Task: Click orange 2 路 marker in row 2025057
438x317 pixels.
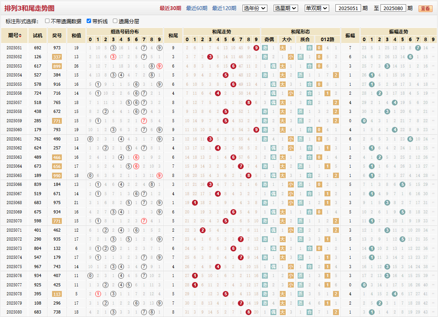Action: click(336, 102)
